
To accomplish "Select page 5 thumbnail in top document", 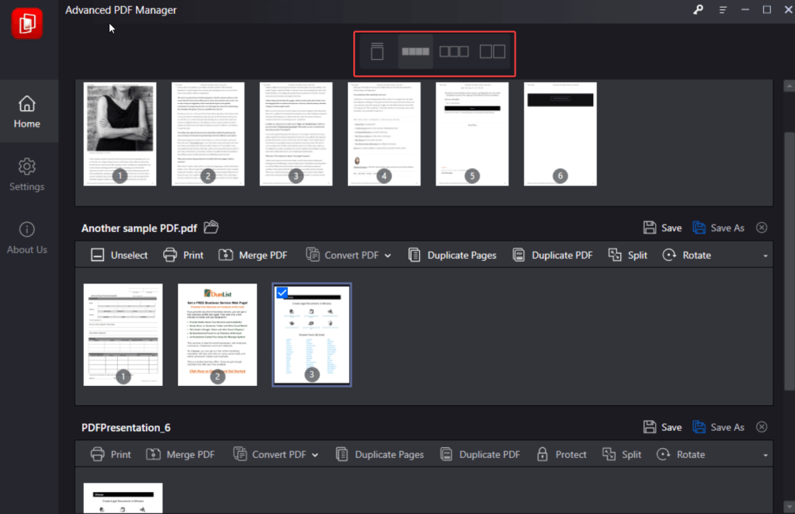I will click(472, 134).
